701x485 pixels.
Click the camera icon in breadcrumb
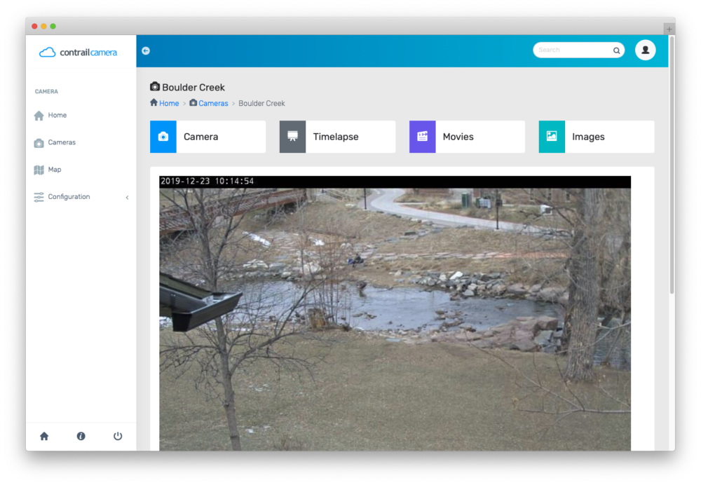[x=193, y=102]
